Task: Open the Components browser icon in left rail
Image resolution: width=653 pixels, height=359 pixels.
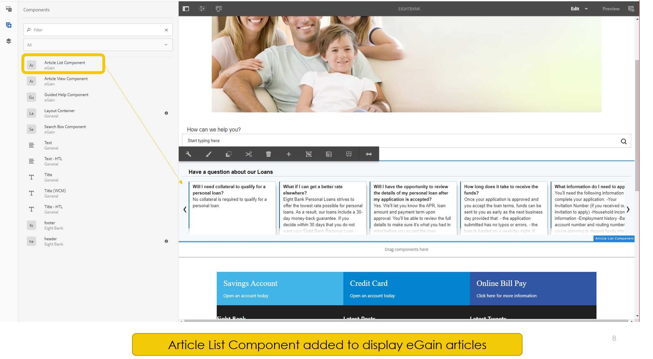Action: tap(9, 25)
